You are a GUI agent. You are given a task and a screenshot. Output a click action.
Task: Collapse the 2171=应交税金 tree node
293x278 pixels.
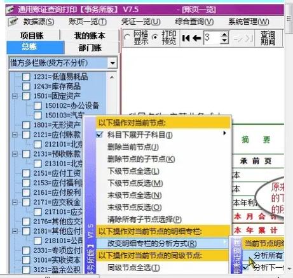coord(15,202)
